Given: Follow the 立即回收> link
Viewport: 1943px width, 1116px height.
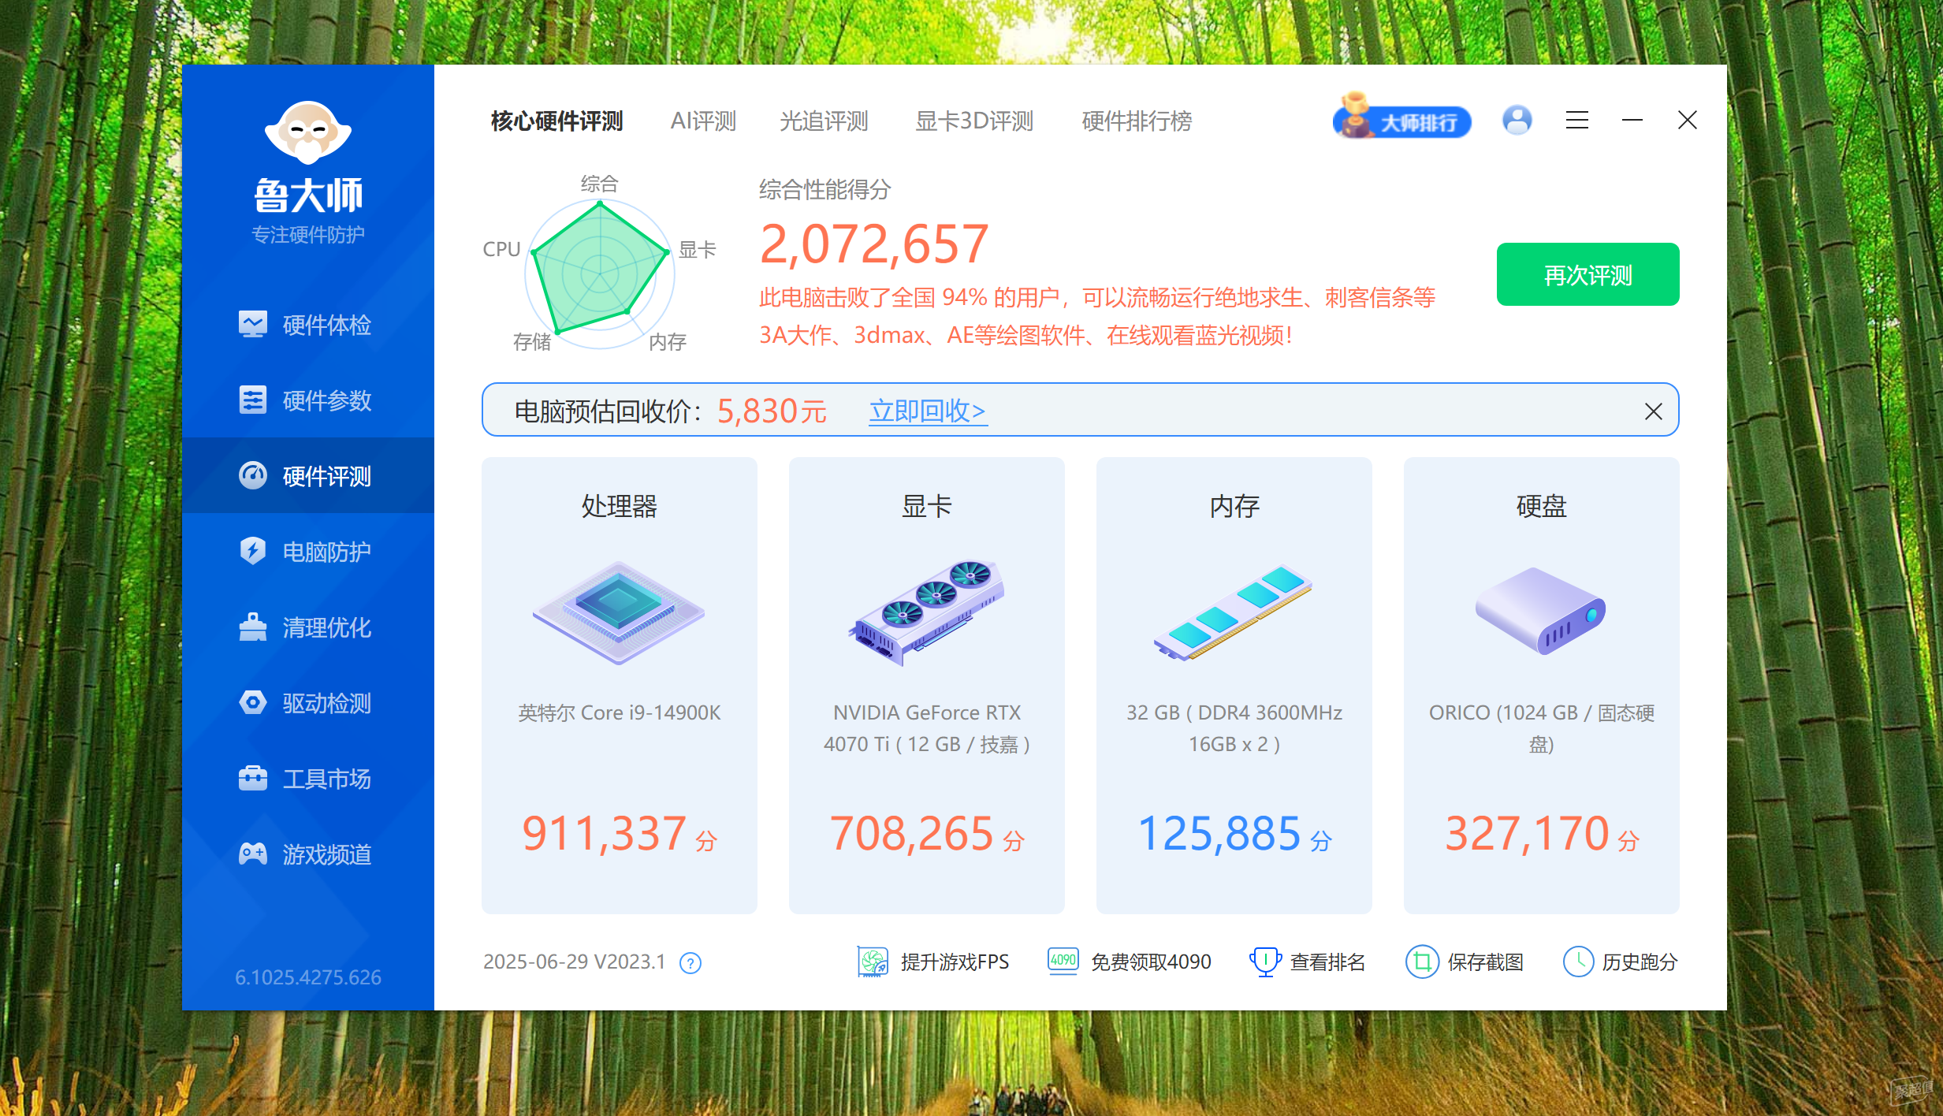Looking at the screenshot, I should (928, 411).
